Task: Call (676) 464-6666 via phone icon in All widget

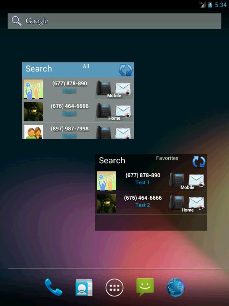Action: pos(104,111)
